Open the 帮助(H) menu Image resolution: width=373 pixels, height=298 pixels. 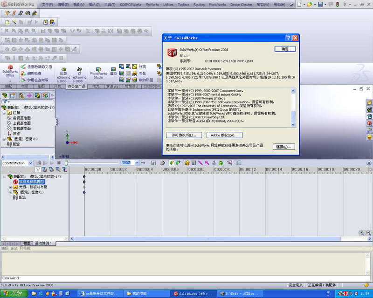(x=279, y=5)
